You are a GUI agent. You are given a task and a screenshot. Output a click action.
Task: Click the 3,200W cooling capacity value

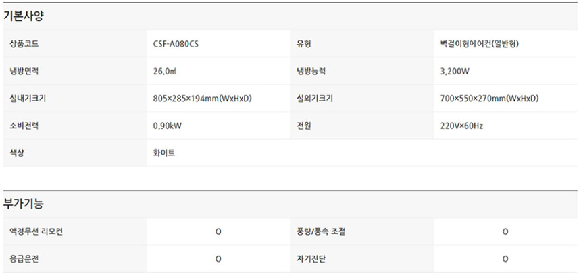(x=454, y=71)
